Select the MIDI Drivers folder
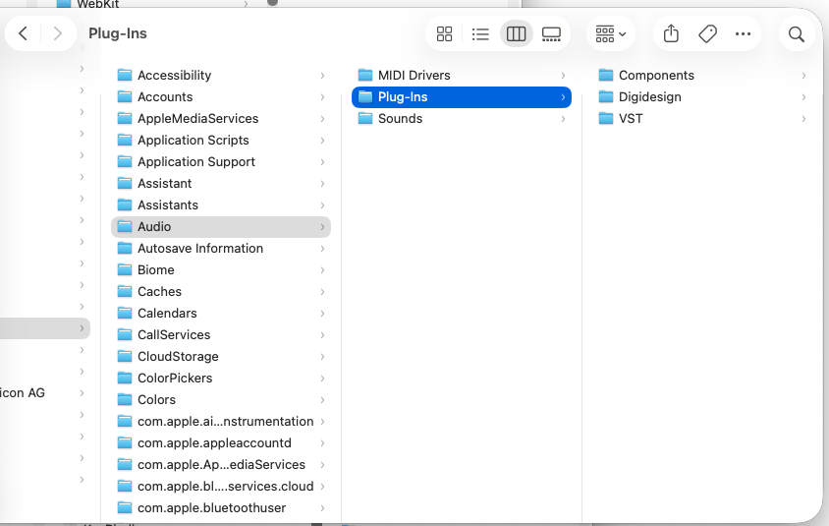 coord(462,75)
